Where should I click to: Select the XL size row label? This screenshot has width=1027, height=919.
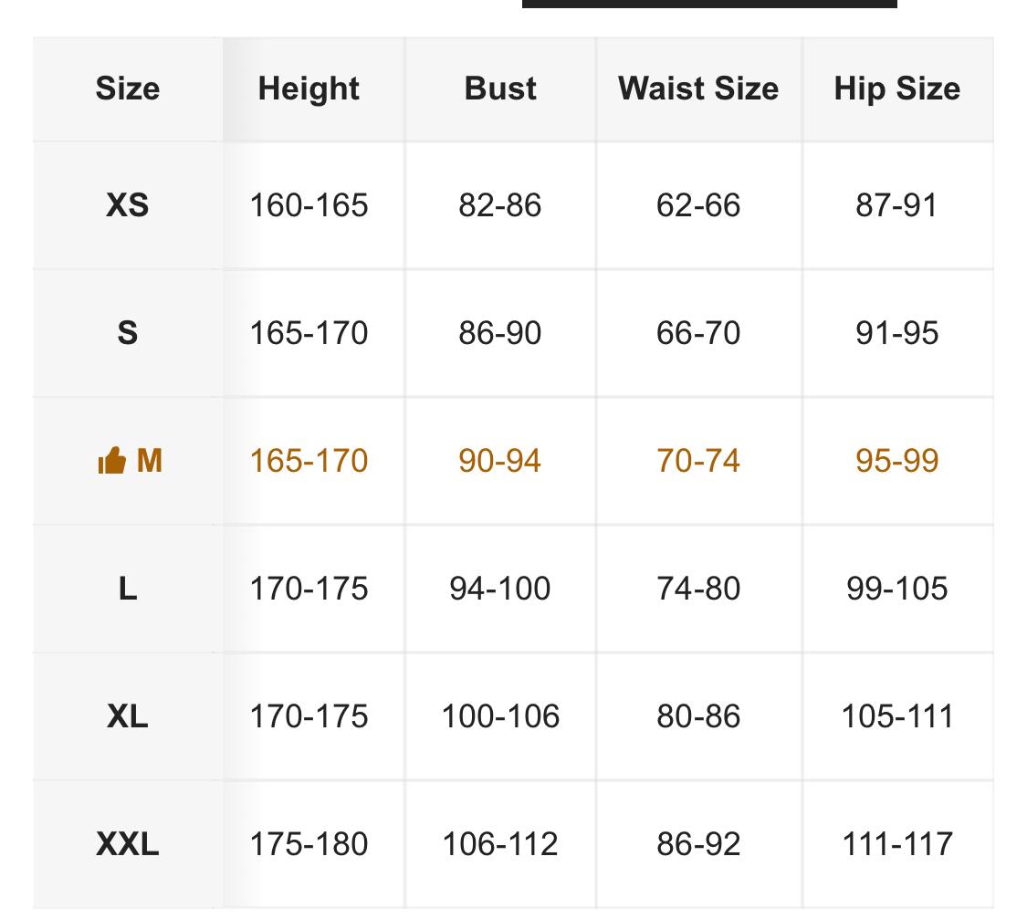(128, 716)
